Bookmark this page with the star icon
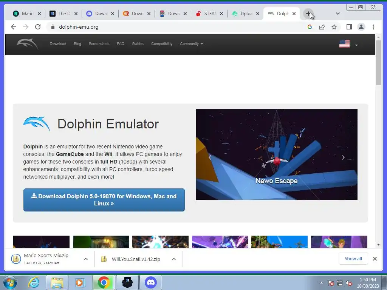 click(x=334, y=27)
